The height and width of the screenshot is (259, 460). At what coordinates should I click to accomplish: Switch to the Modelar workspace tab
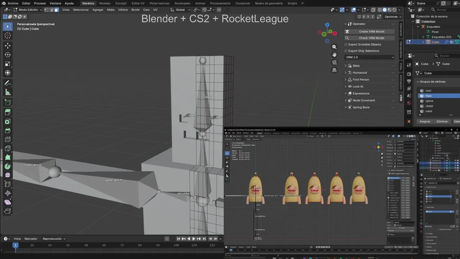(105, 3)
